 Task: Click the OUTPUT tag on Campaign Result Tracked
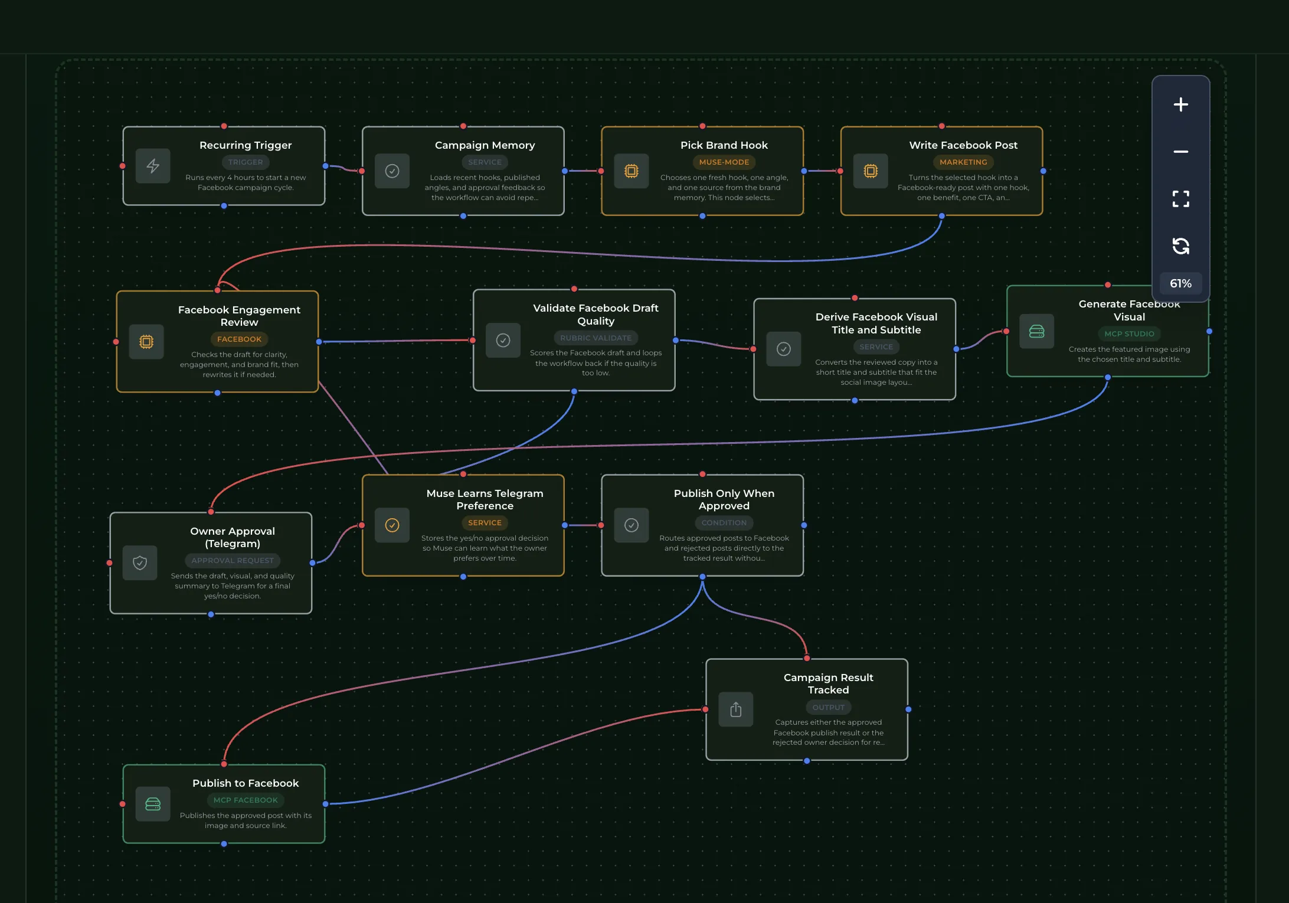coord(829,707)
